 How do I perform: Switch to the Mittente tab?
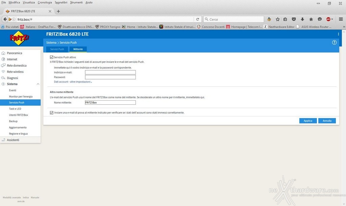click(78, 49)
